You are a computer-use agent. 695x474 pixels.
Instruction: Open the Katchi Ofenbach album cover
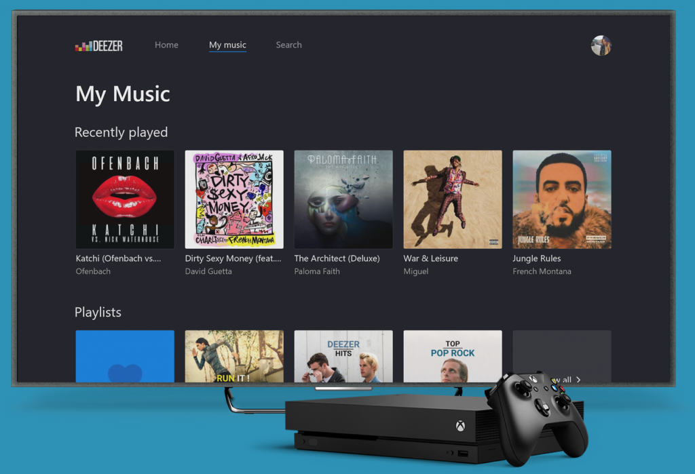point(125,199)
